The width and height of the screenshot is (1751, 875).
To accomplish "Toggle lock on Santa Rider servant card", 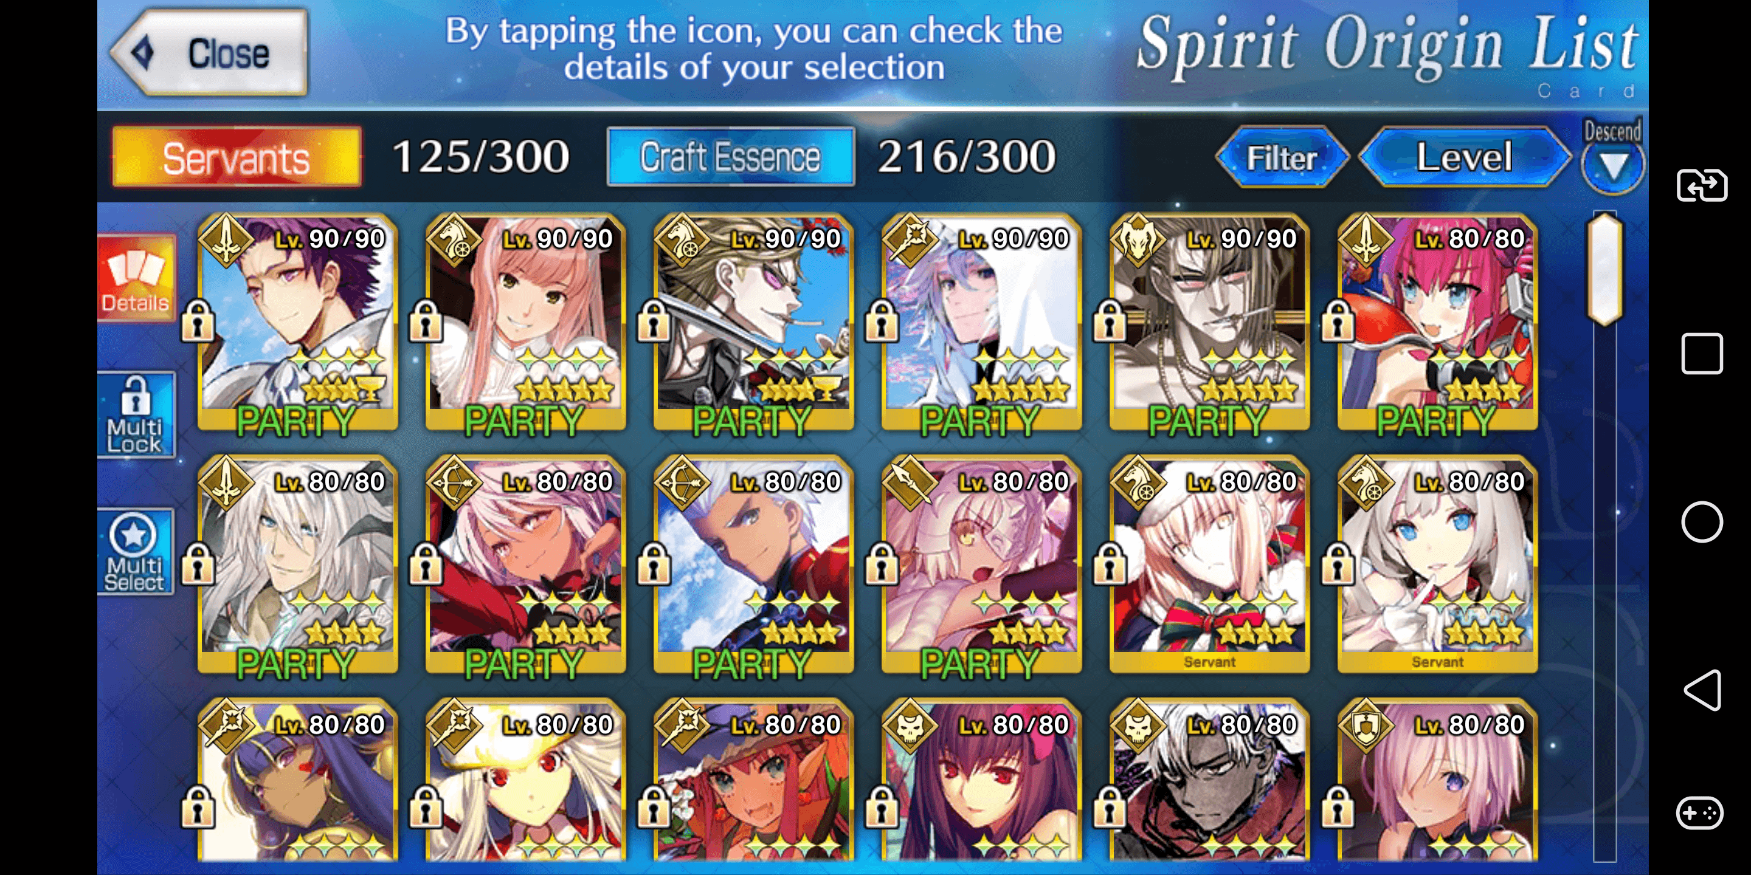I will coord(1110,563).
